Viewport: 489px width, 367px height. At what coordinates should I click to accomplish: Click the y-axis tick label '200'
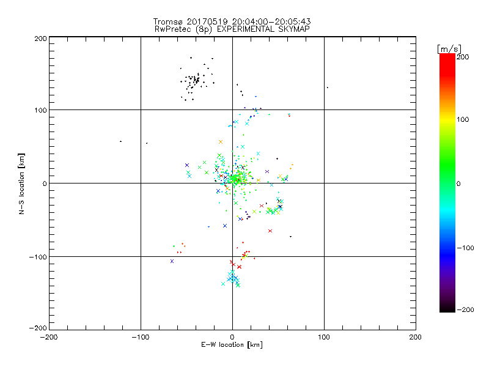pos(40,39)
